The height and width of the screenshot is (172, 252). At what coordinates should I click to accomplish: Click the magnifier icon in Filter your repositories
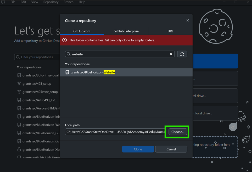click(18, 57)
